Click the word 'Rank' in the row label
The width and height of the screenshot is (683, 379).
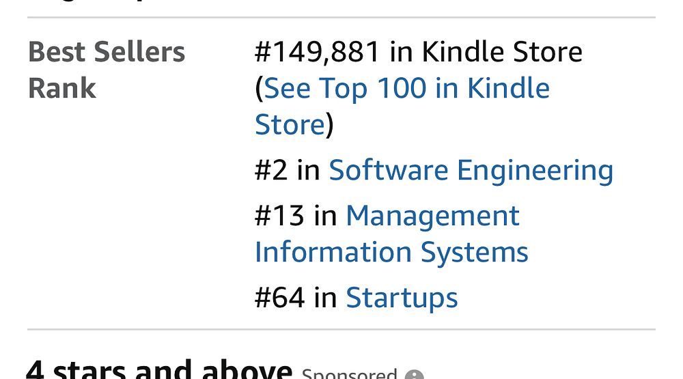(62, 89)
